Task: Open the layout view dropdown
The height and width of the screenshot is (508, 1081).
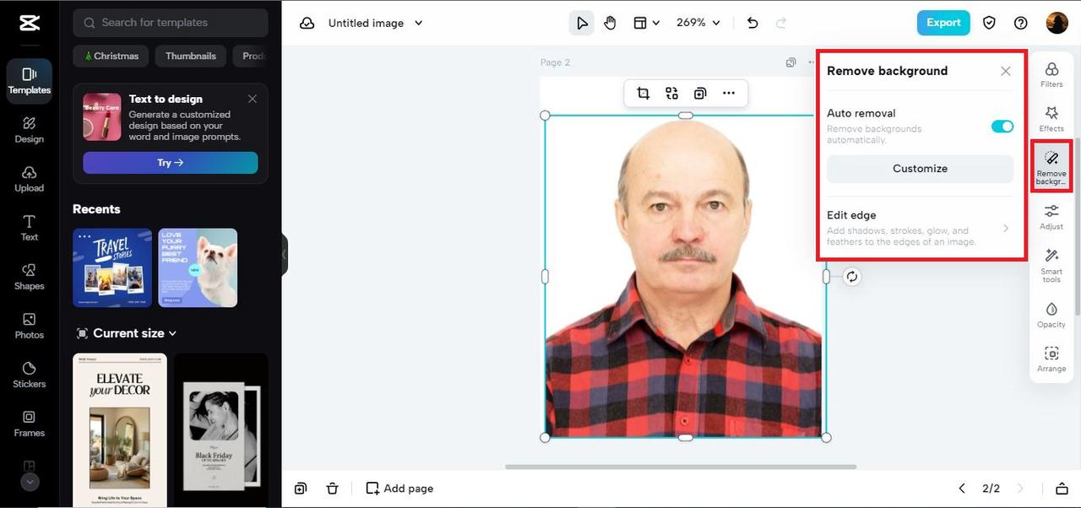Action: (x=647, y=23)
